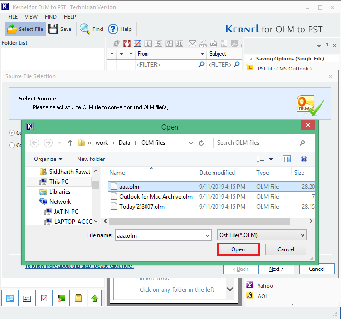Image resolution: width=341 pixels, height=319 pixels.
Task: Select Network in navigation tree
Action: coord(60,201)
